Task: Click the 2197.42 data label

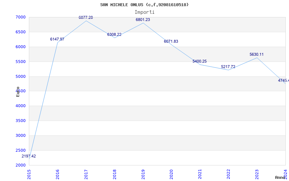Action: 29,156
